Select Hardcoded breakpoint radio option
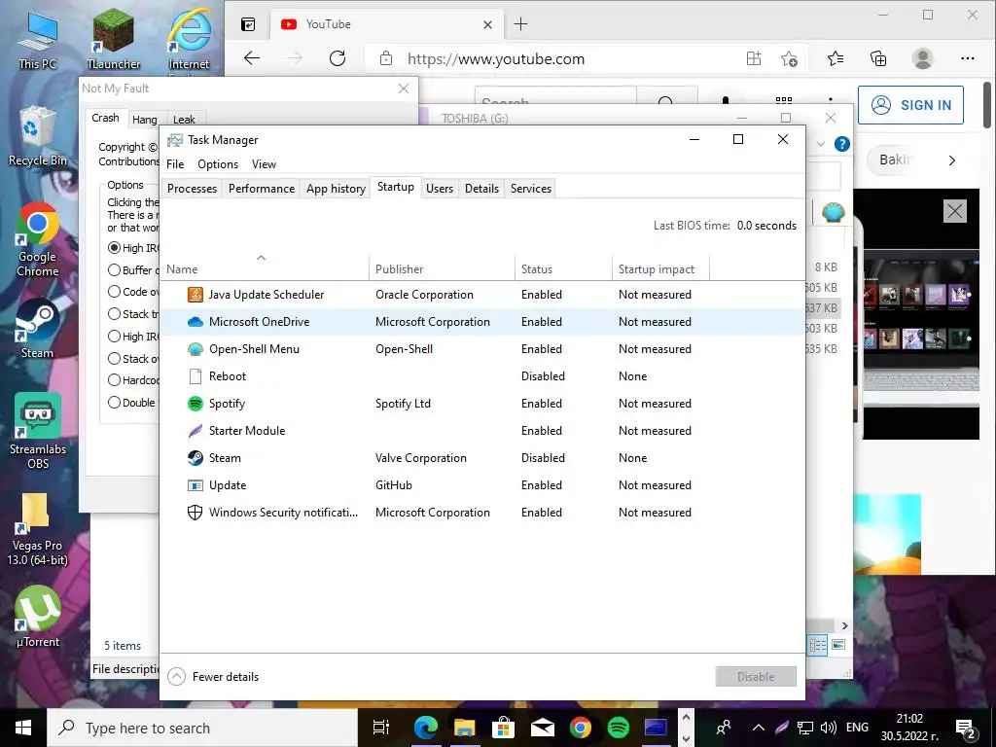Image resolution: width=996 pixels, height=747 pixels. tap(115, 380)
